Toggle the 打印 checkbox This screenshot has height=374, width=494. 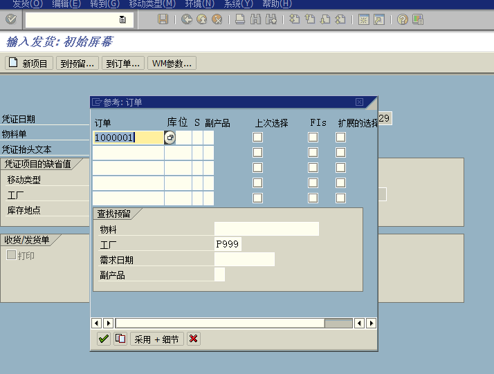coord(11,254)
